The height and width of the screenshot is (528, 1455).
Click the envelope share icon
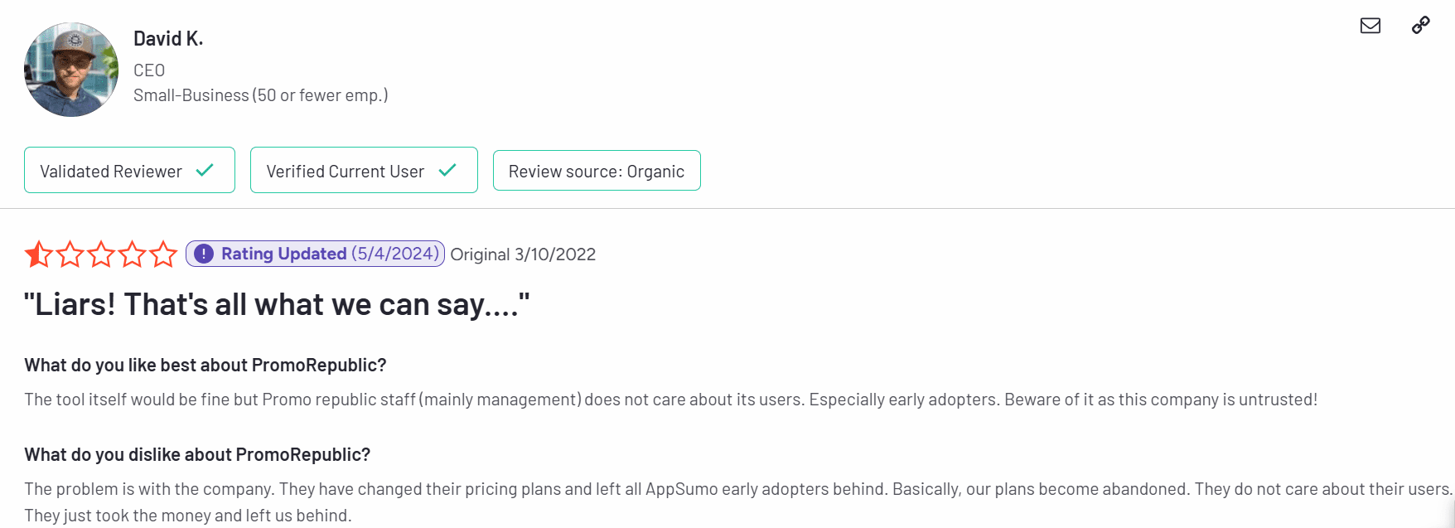point(1370,26)
